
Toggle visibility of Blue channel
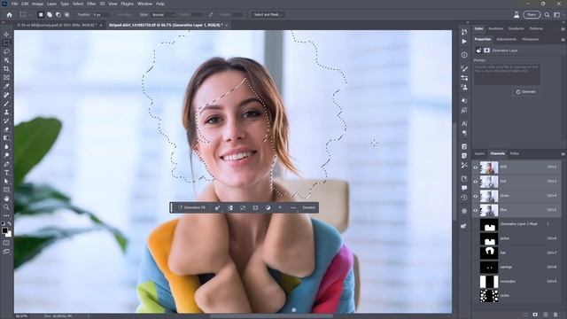pos(476,210)
